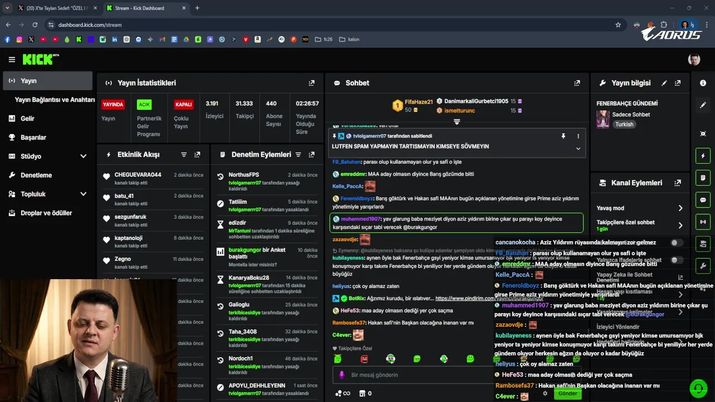Select the red angry emote under Takipçilere Özel
The height and width of the screenshot is (402, 715).
tap(364, 359)
